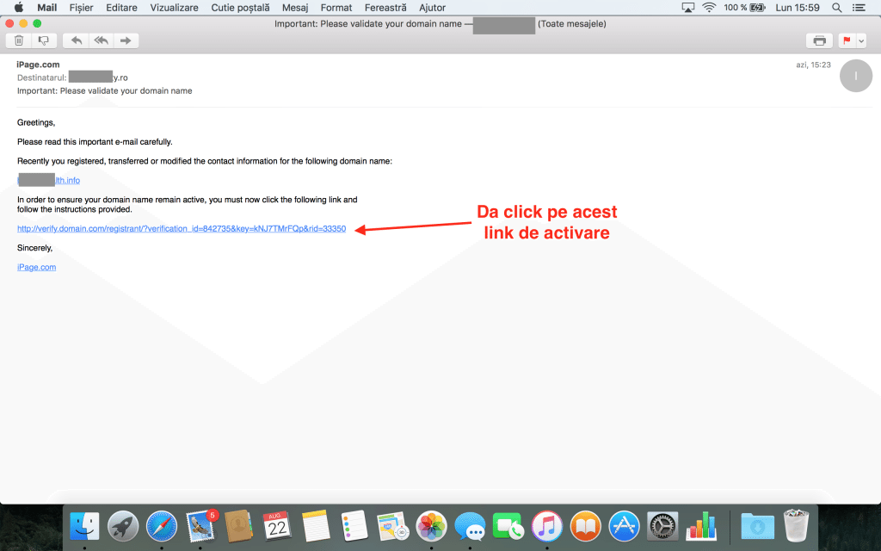The image size is (881, 551).
Task: Open the Mesaj menu
Action: coord(295,7)
